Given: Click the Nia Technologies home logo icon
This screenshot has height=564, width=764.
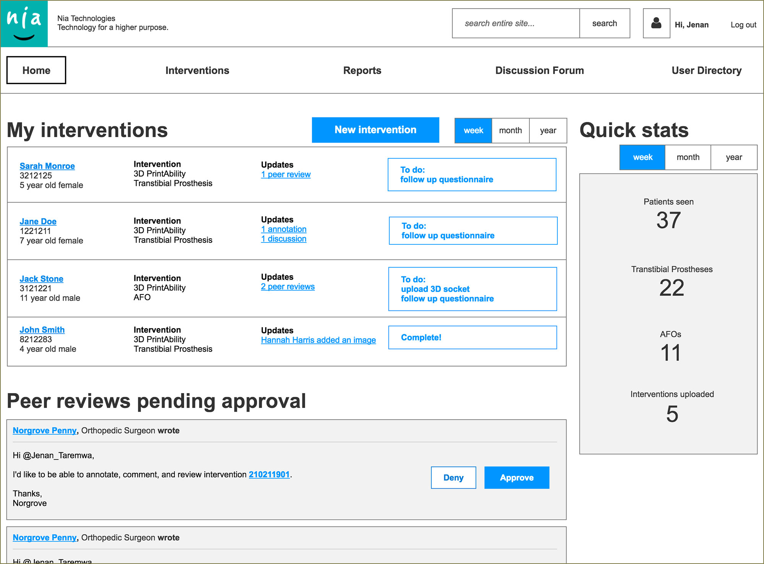Looking at the screenshot, I should pos(23,23).
